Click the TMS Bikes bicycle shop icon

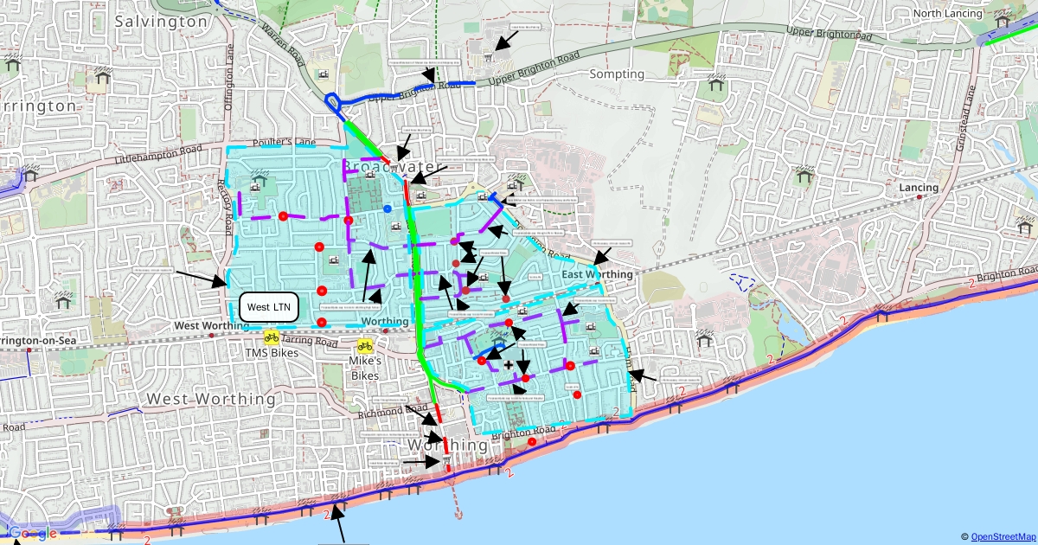tap(272, 337)
